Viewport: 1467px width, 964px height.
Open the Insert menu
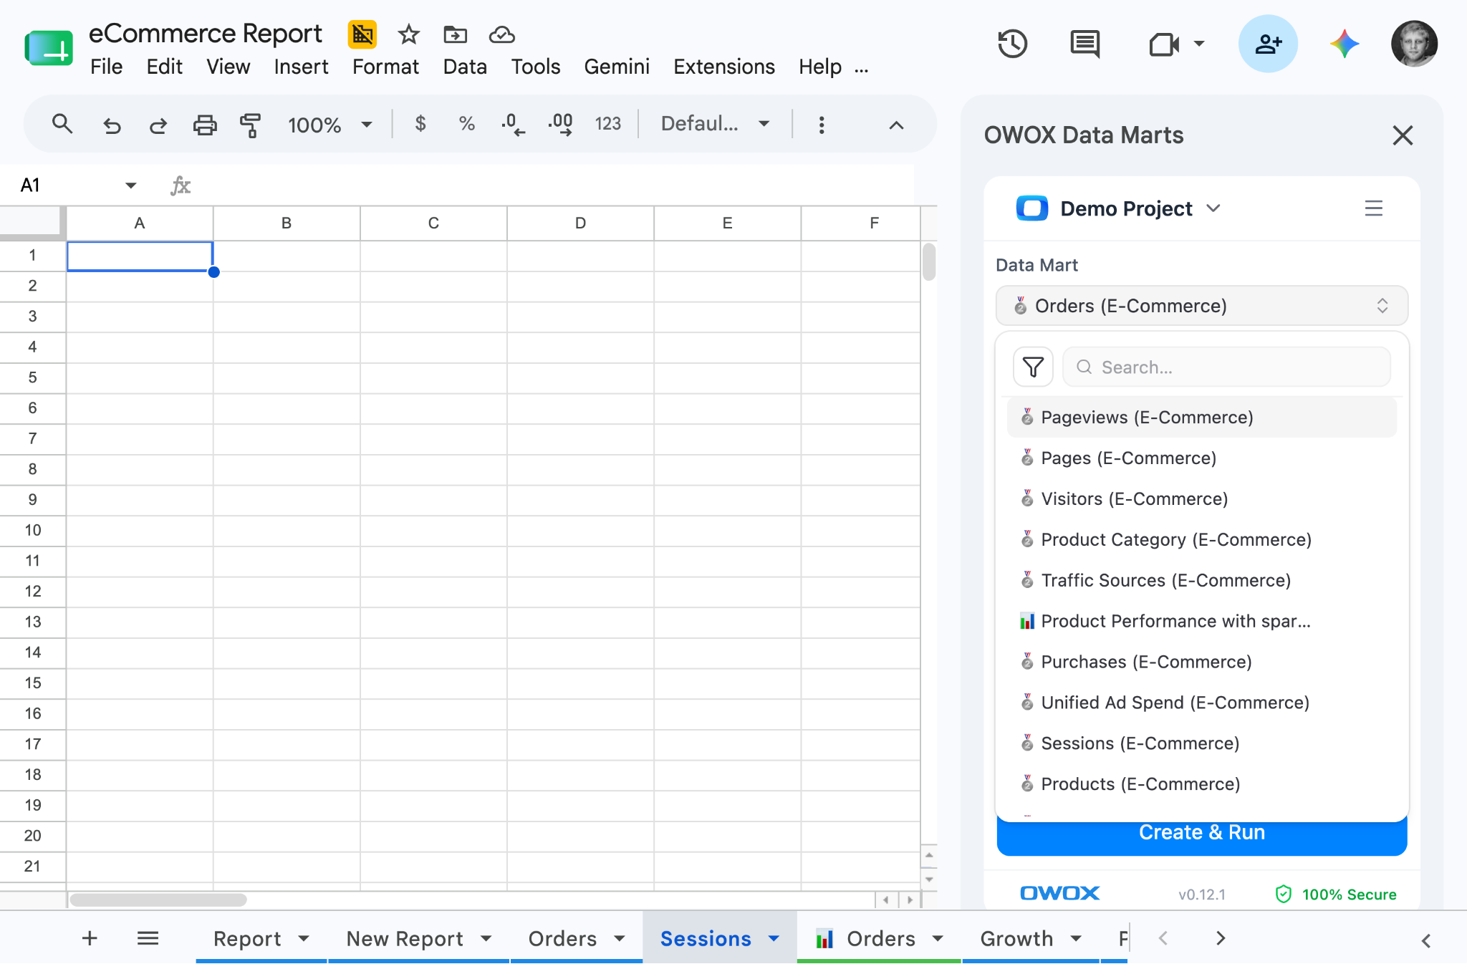coord(301,67)
